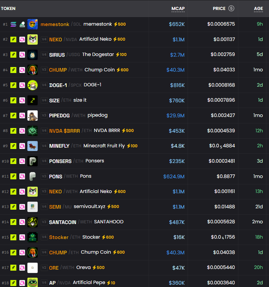This screenshot has width=269, height=287.
Task: Click the 100 boost badge on Minecraft Fruit Fly
Action: point(132,146)
